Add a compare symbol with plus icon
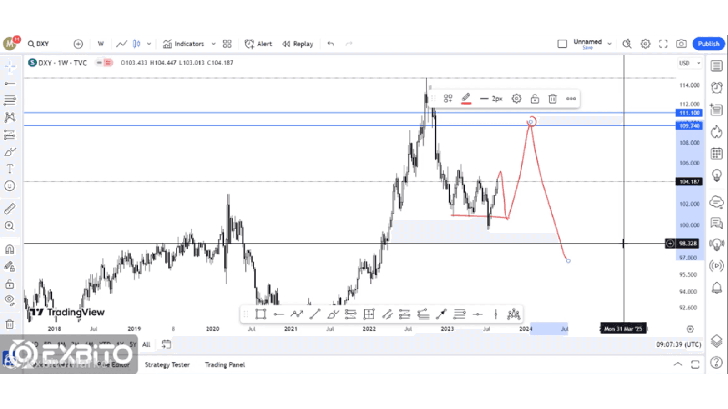This screenshot has width=728, height=409. (78, 44)
